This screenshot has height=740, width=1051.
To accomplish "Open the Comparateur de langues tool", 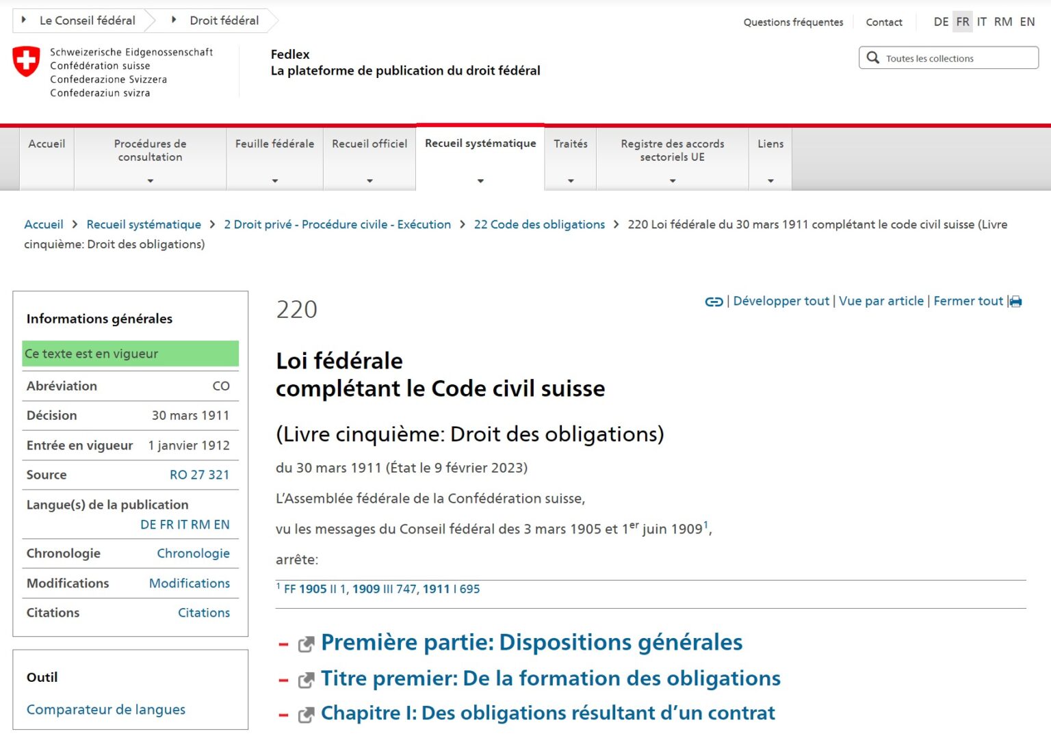I will click(106, 709).
